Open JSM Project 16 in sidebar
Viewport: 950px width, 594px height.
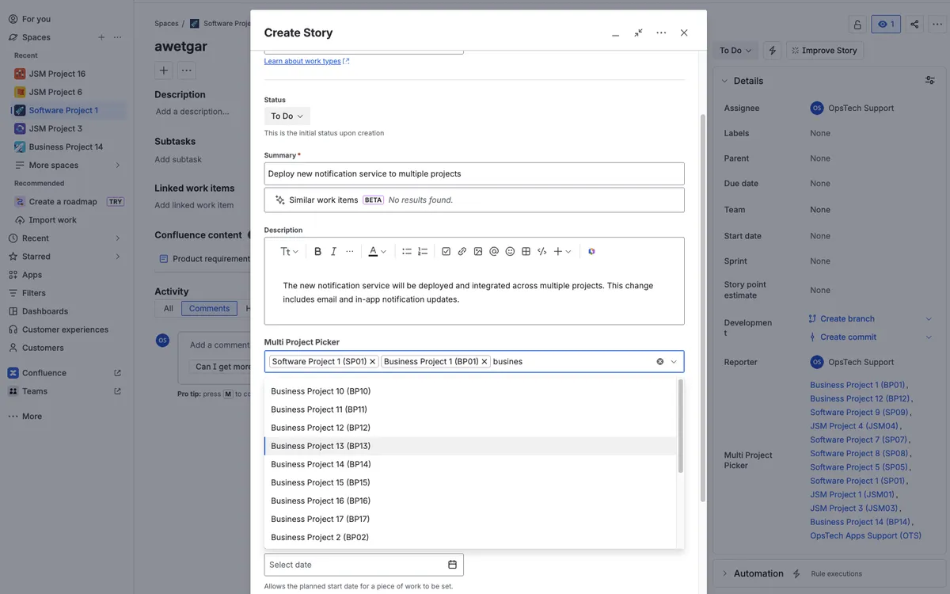coord(57,74)
